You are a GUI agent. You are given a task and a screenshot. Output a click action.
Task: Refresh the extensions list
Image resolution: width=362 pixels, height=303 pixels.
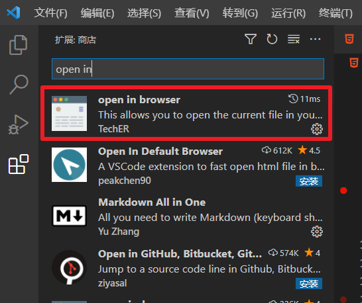point(272,39)
